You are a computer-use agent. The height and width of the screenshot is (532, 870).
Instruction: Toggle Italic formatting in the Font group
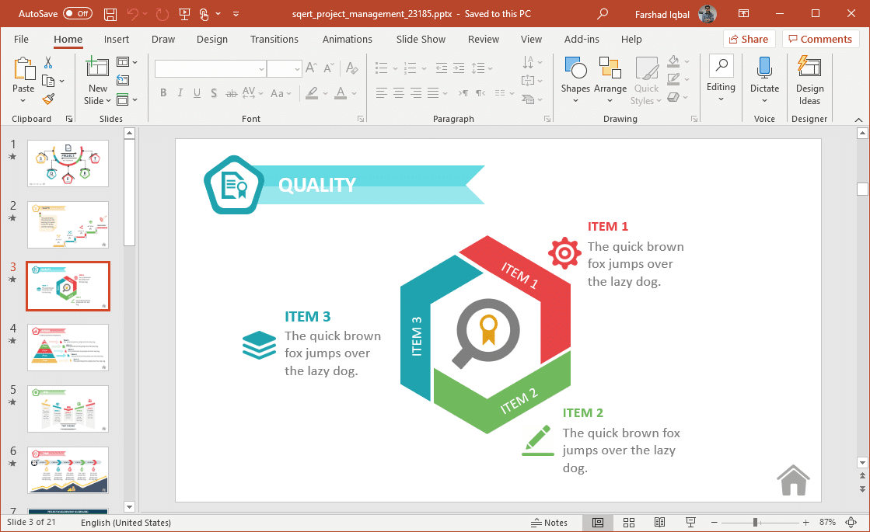coord(180,93)
